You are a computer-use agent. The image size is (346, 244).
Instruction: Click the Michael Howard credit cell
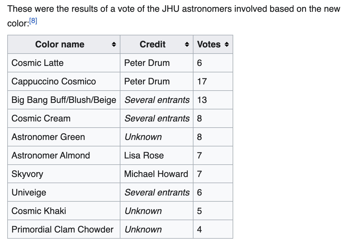tap(156, 174)
